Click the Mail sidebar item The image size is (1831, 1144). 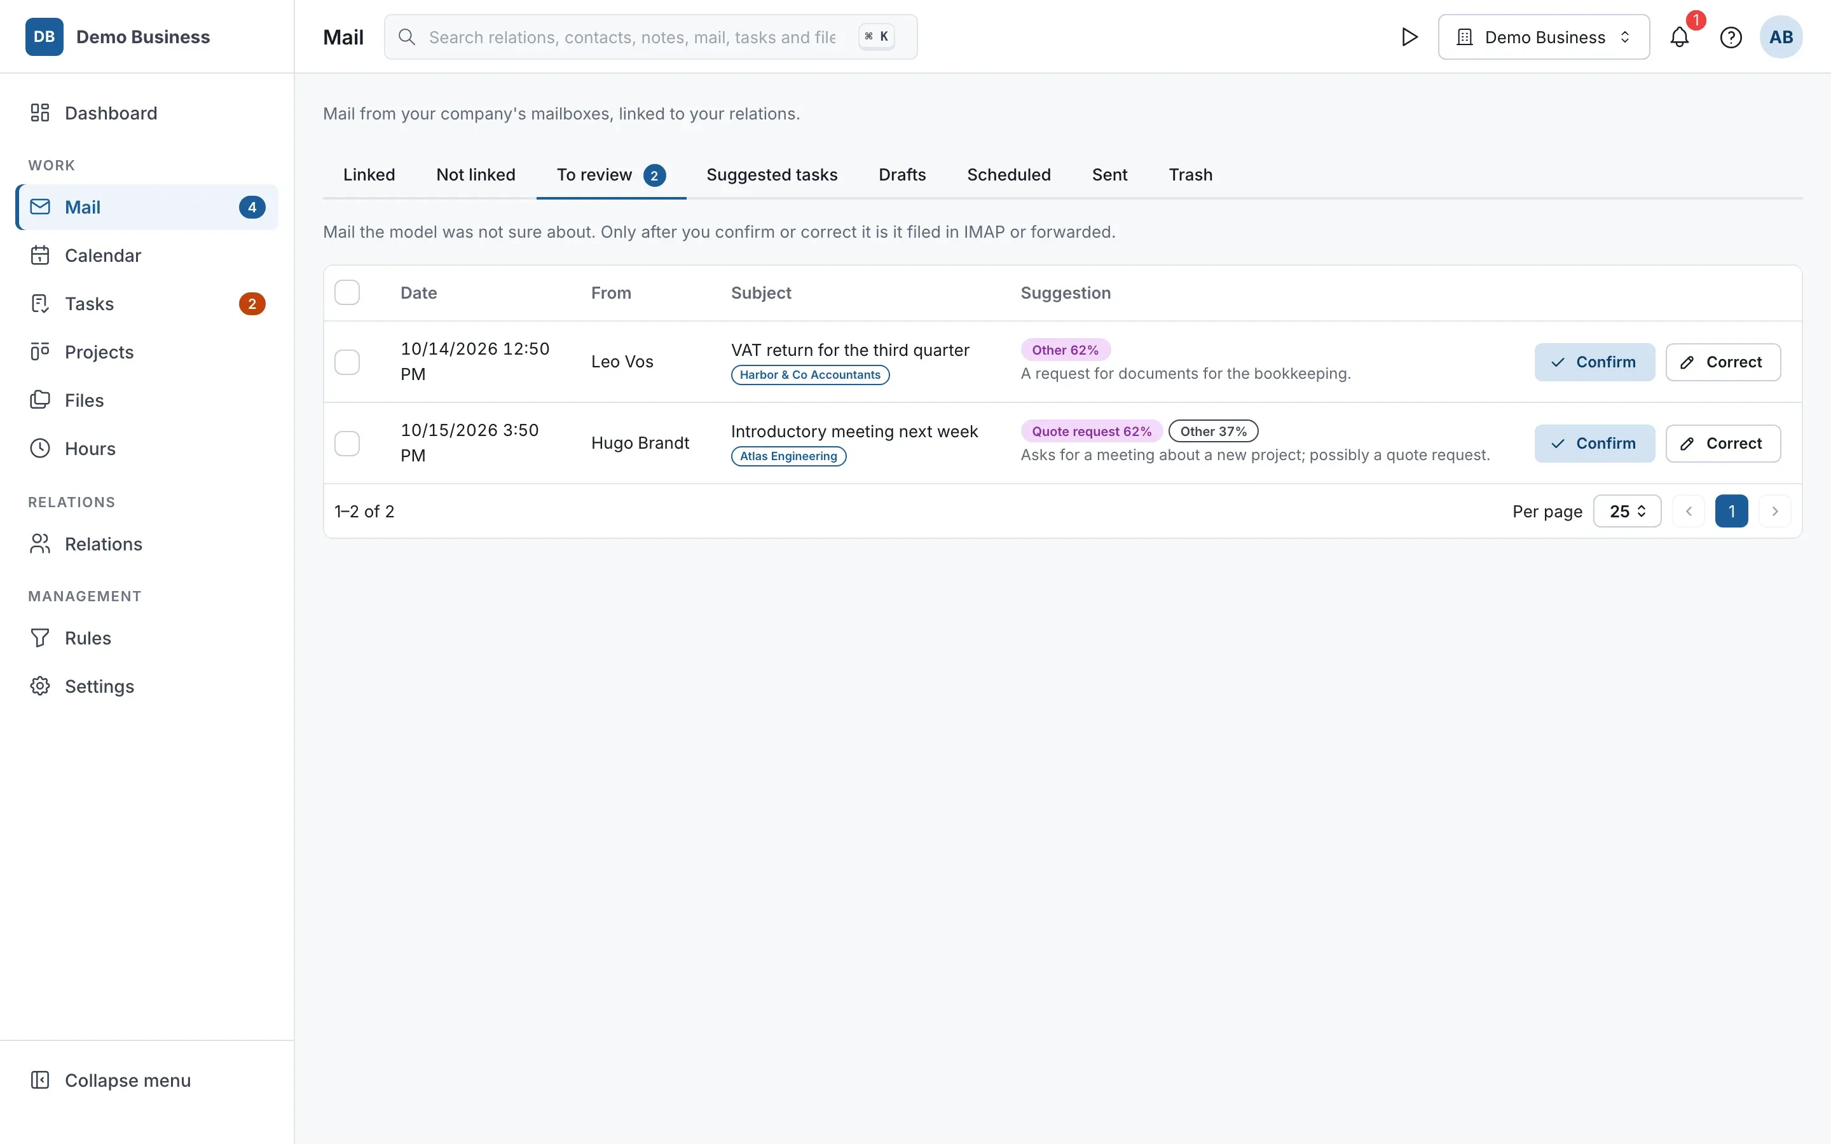147,207
